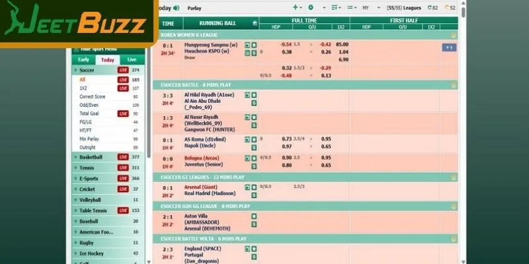Viewport: 529px width, 264px height.
Task: Switch to the Live tab
Action: point(132,59)
